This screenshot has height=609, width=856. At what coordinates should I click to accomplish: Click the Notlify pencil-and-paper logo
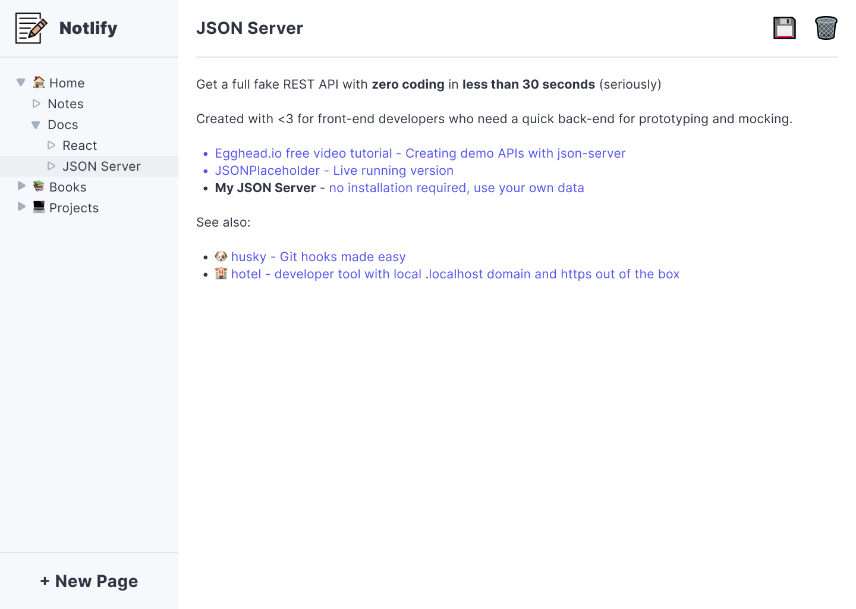coord(31,27)
